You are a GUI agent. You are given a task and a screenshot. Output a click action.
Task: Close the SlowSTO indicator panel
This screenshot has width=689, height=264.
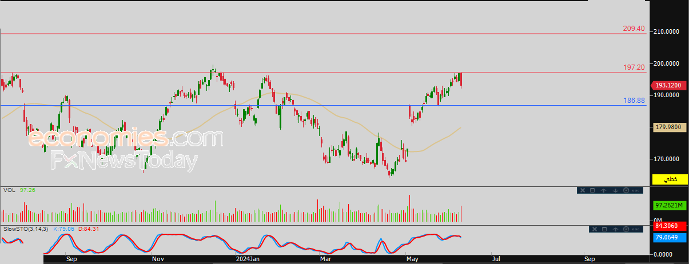[x=595, y=229]
